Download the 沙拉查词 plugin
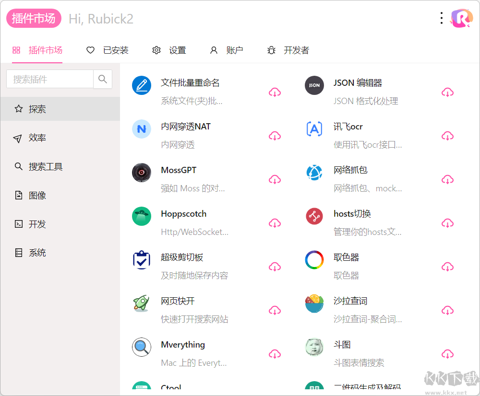480x396 pixels. pos(447,311)
